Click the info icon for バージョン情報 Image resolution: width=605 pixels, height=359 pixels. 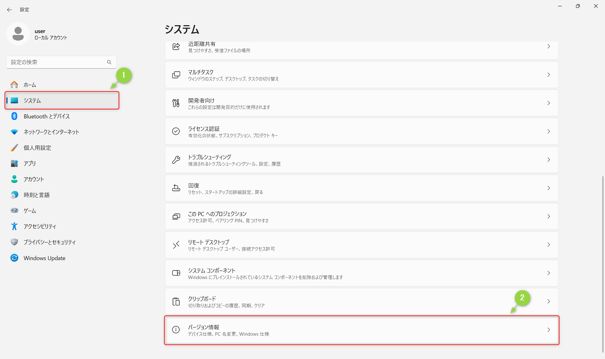[x=176, y=330]
